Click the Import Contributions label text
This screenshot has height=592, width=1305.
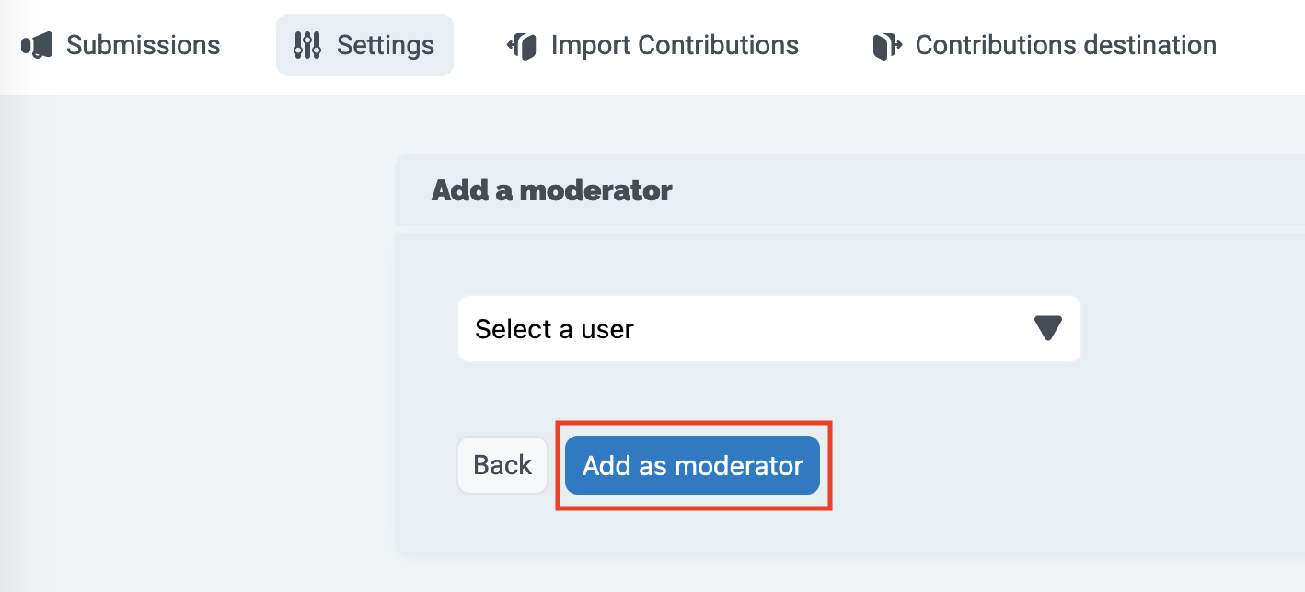[x=675, y=45]
